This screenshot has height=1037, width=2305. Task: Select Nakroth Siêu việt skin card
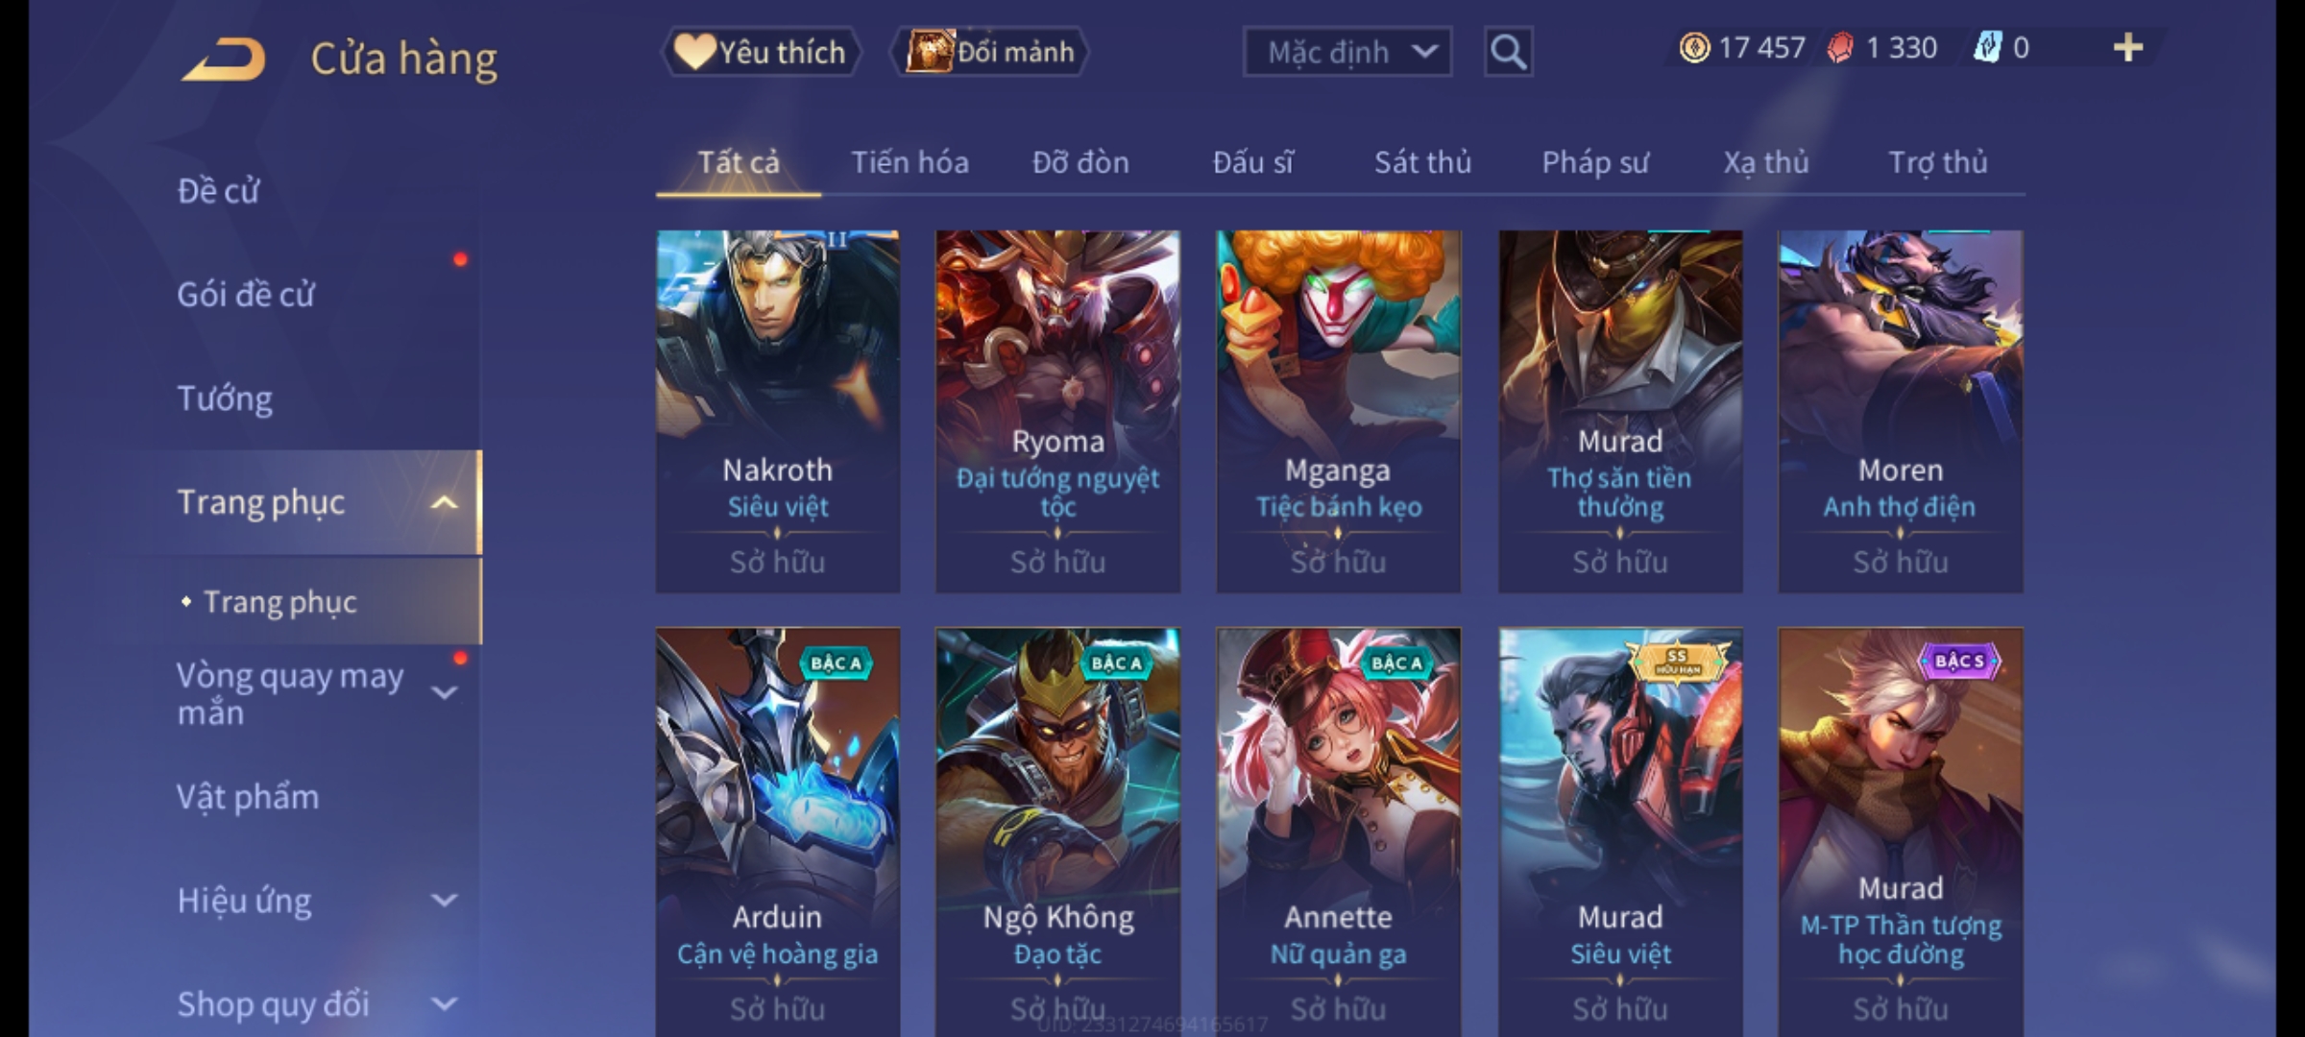point(778,411)
